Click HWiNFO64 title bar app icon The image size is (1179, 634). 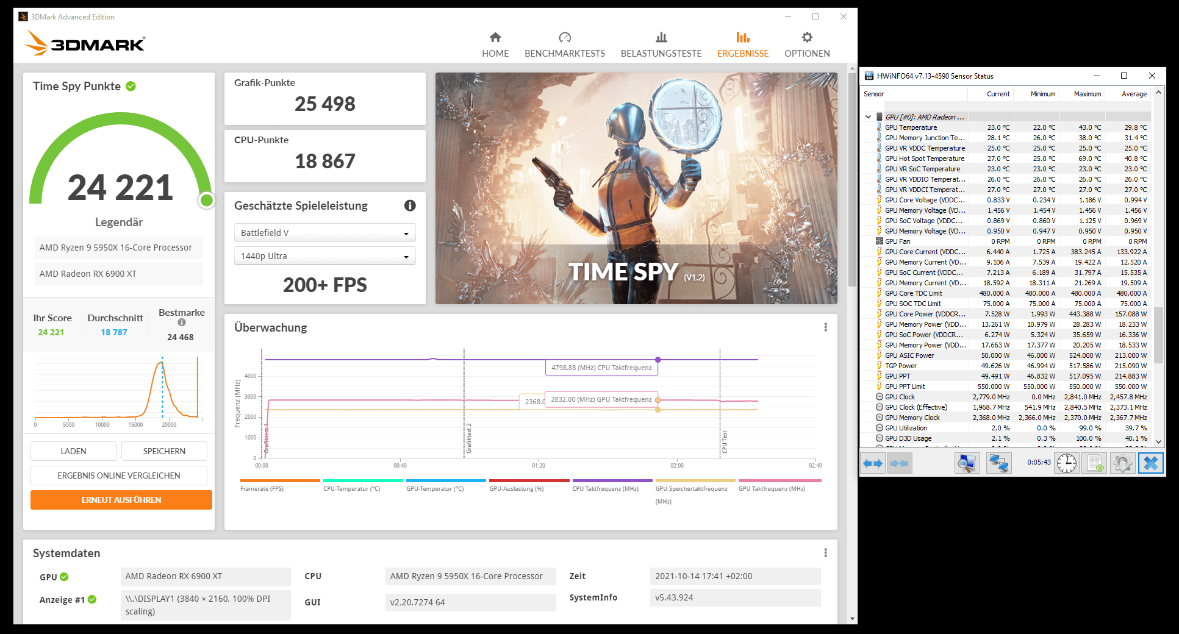click(x=869, y=76)
